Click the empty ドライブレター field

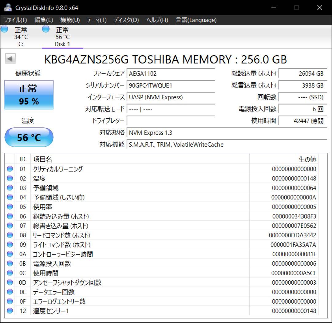[171, 121]
